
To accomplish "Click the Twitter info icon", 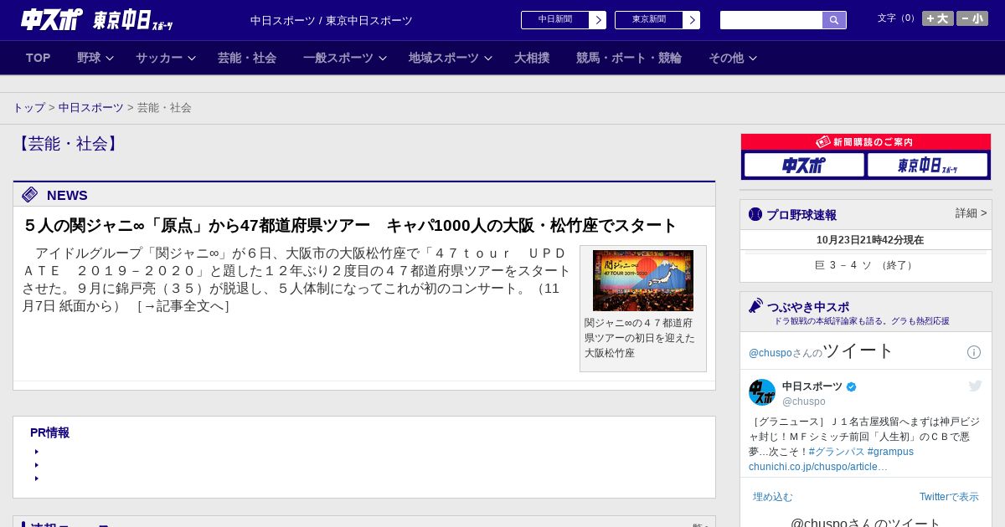I will (x=974, y=352).
